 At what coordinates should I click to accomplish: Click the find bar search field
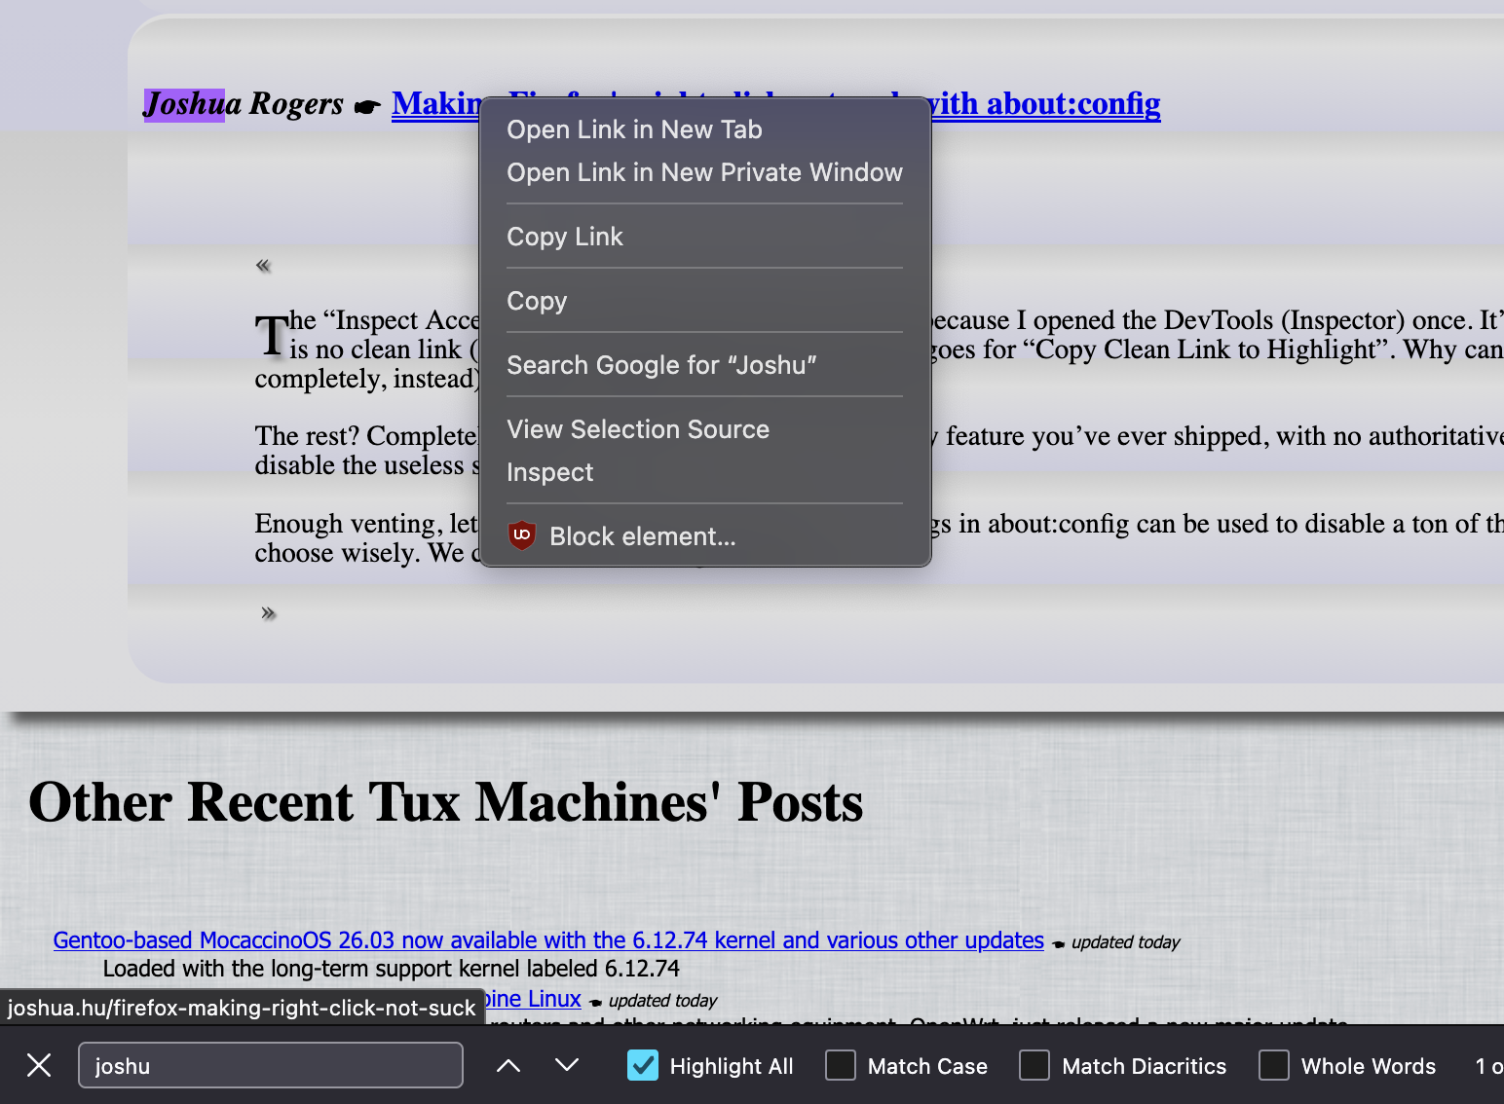point(270,1065)
